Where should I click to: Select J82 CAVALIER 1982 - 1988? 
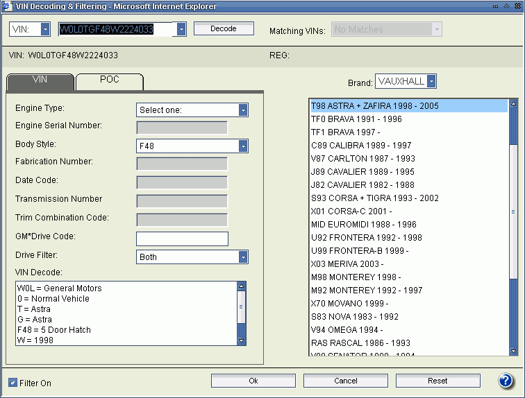click(409, 185)
